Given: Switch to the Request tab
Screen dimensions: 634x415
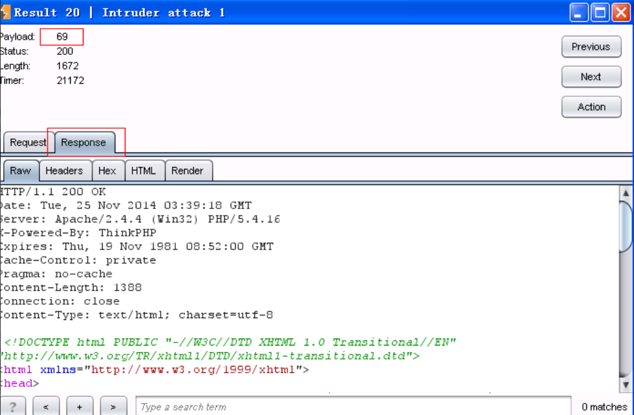Looking at the screenshot, I should point(28,142).
